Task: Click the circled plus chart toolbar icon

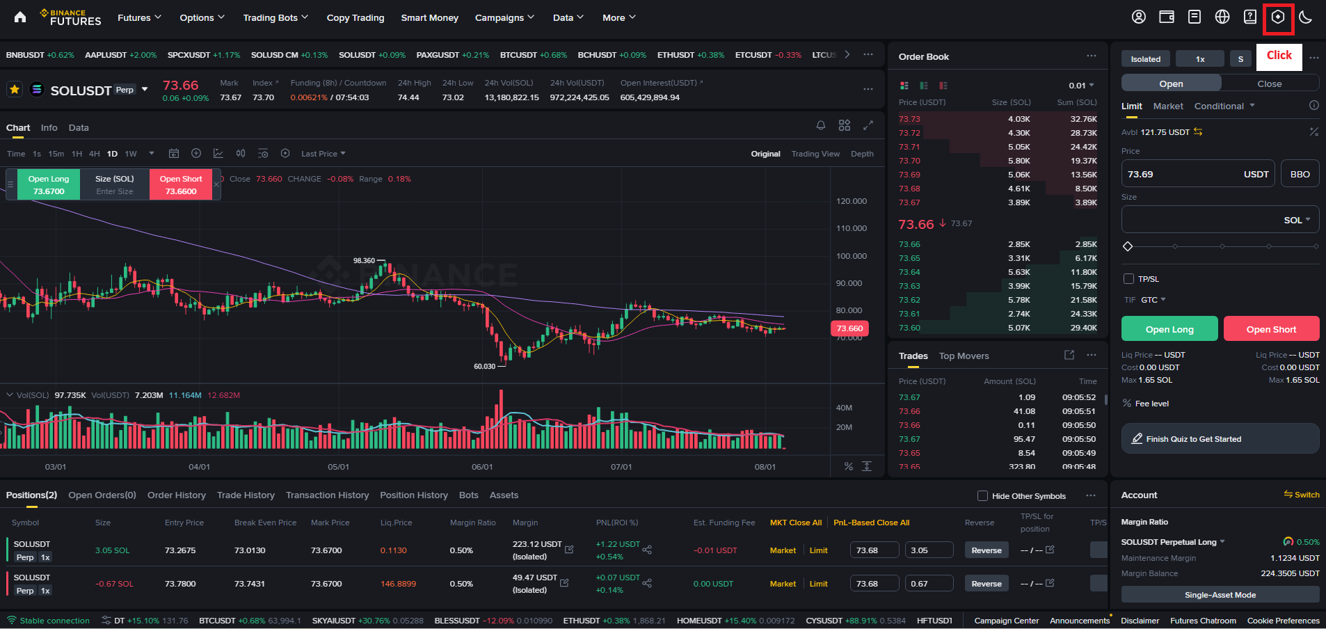Action: click(x=196, y=153)
